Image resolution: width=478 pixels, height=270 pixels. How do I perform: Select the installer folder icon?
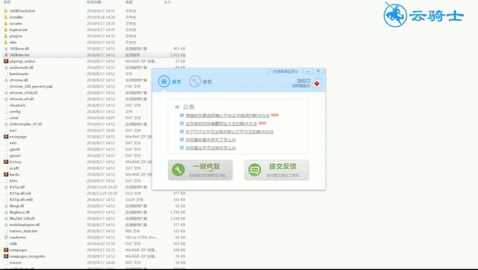tap(6, 17)
